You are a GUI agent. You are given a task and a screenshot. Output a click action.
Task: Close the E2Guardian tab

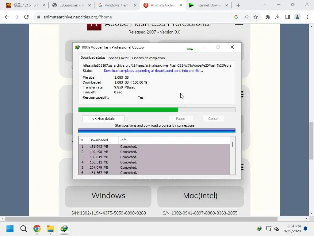tap(90, 5)
